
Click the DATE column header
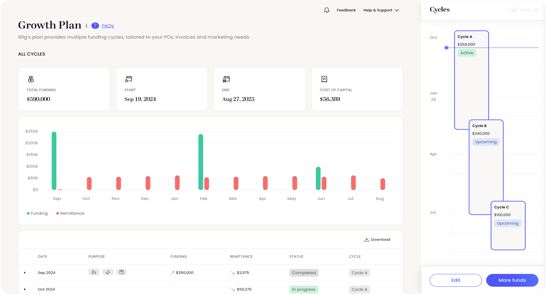(43, 257)
